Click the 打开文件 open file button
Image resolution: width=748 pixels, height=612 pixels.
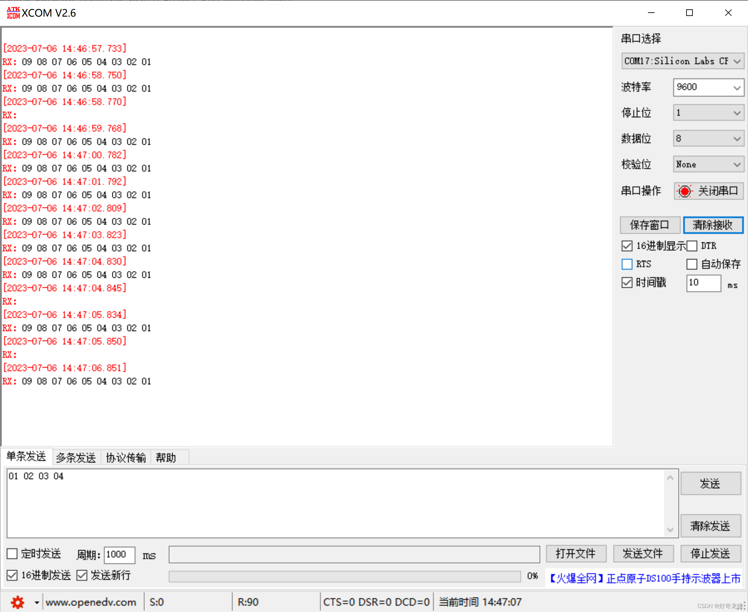(576, 553)
